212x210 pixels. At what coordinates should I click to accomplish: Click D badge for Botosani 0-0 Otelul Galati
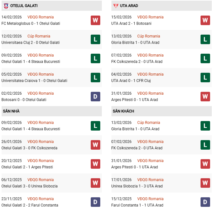[95, 97]
